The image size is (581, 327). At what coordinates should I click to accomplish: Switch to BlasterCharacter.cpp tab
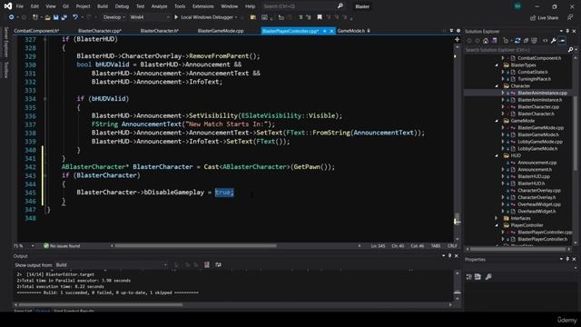point(100,31)
